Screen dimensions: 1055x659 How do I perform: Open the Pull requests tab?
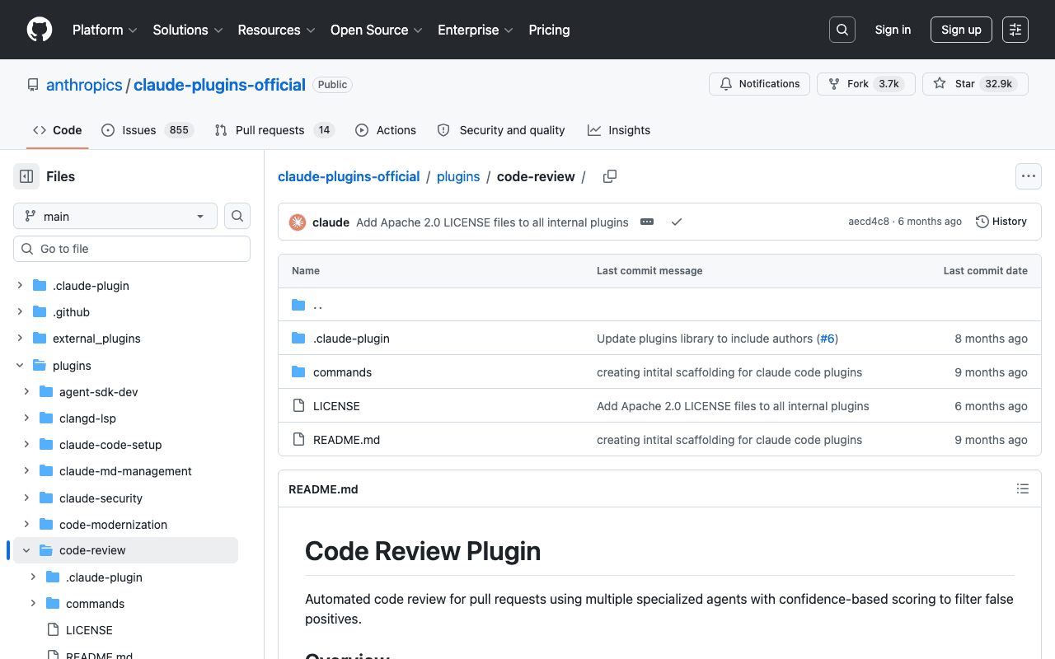[274, 130]
